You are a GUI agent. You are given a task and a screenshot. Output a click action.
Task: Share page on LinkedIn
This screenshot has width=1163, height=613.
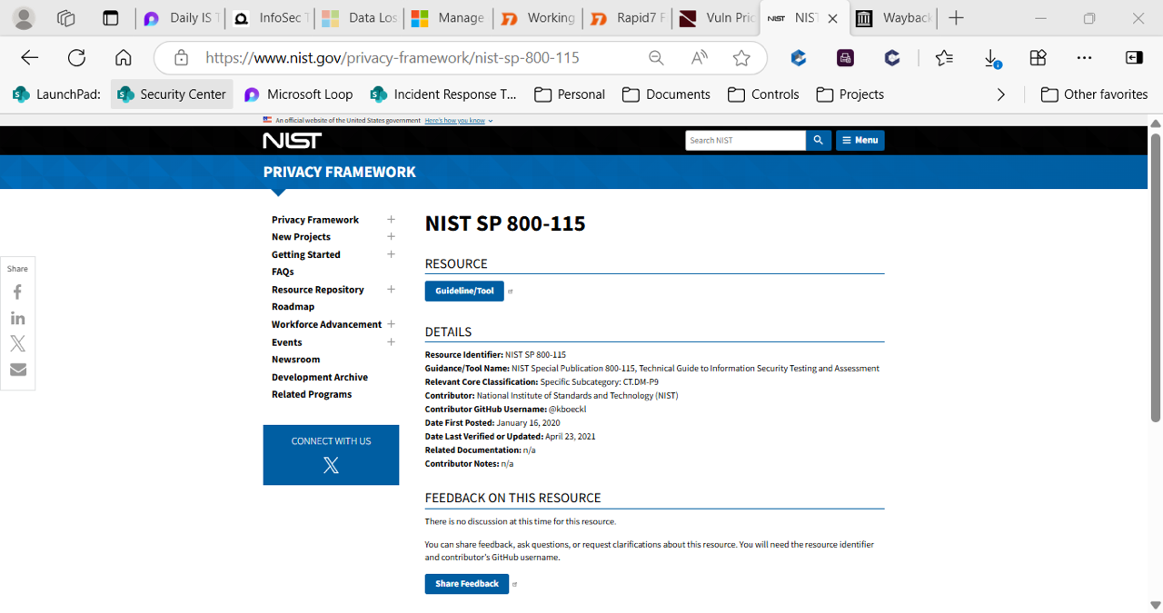point(17,318)
